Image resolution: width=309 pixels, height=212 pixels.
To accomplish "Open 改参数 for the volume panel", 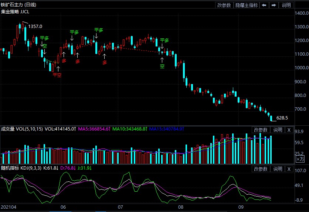I will [x=261, y=130].
